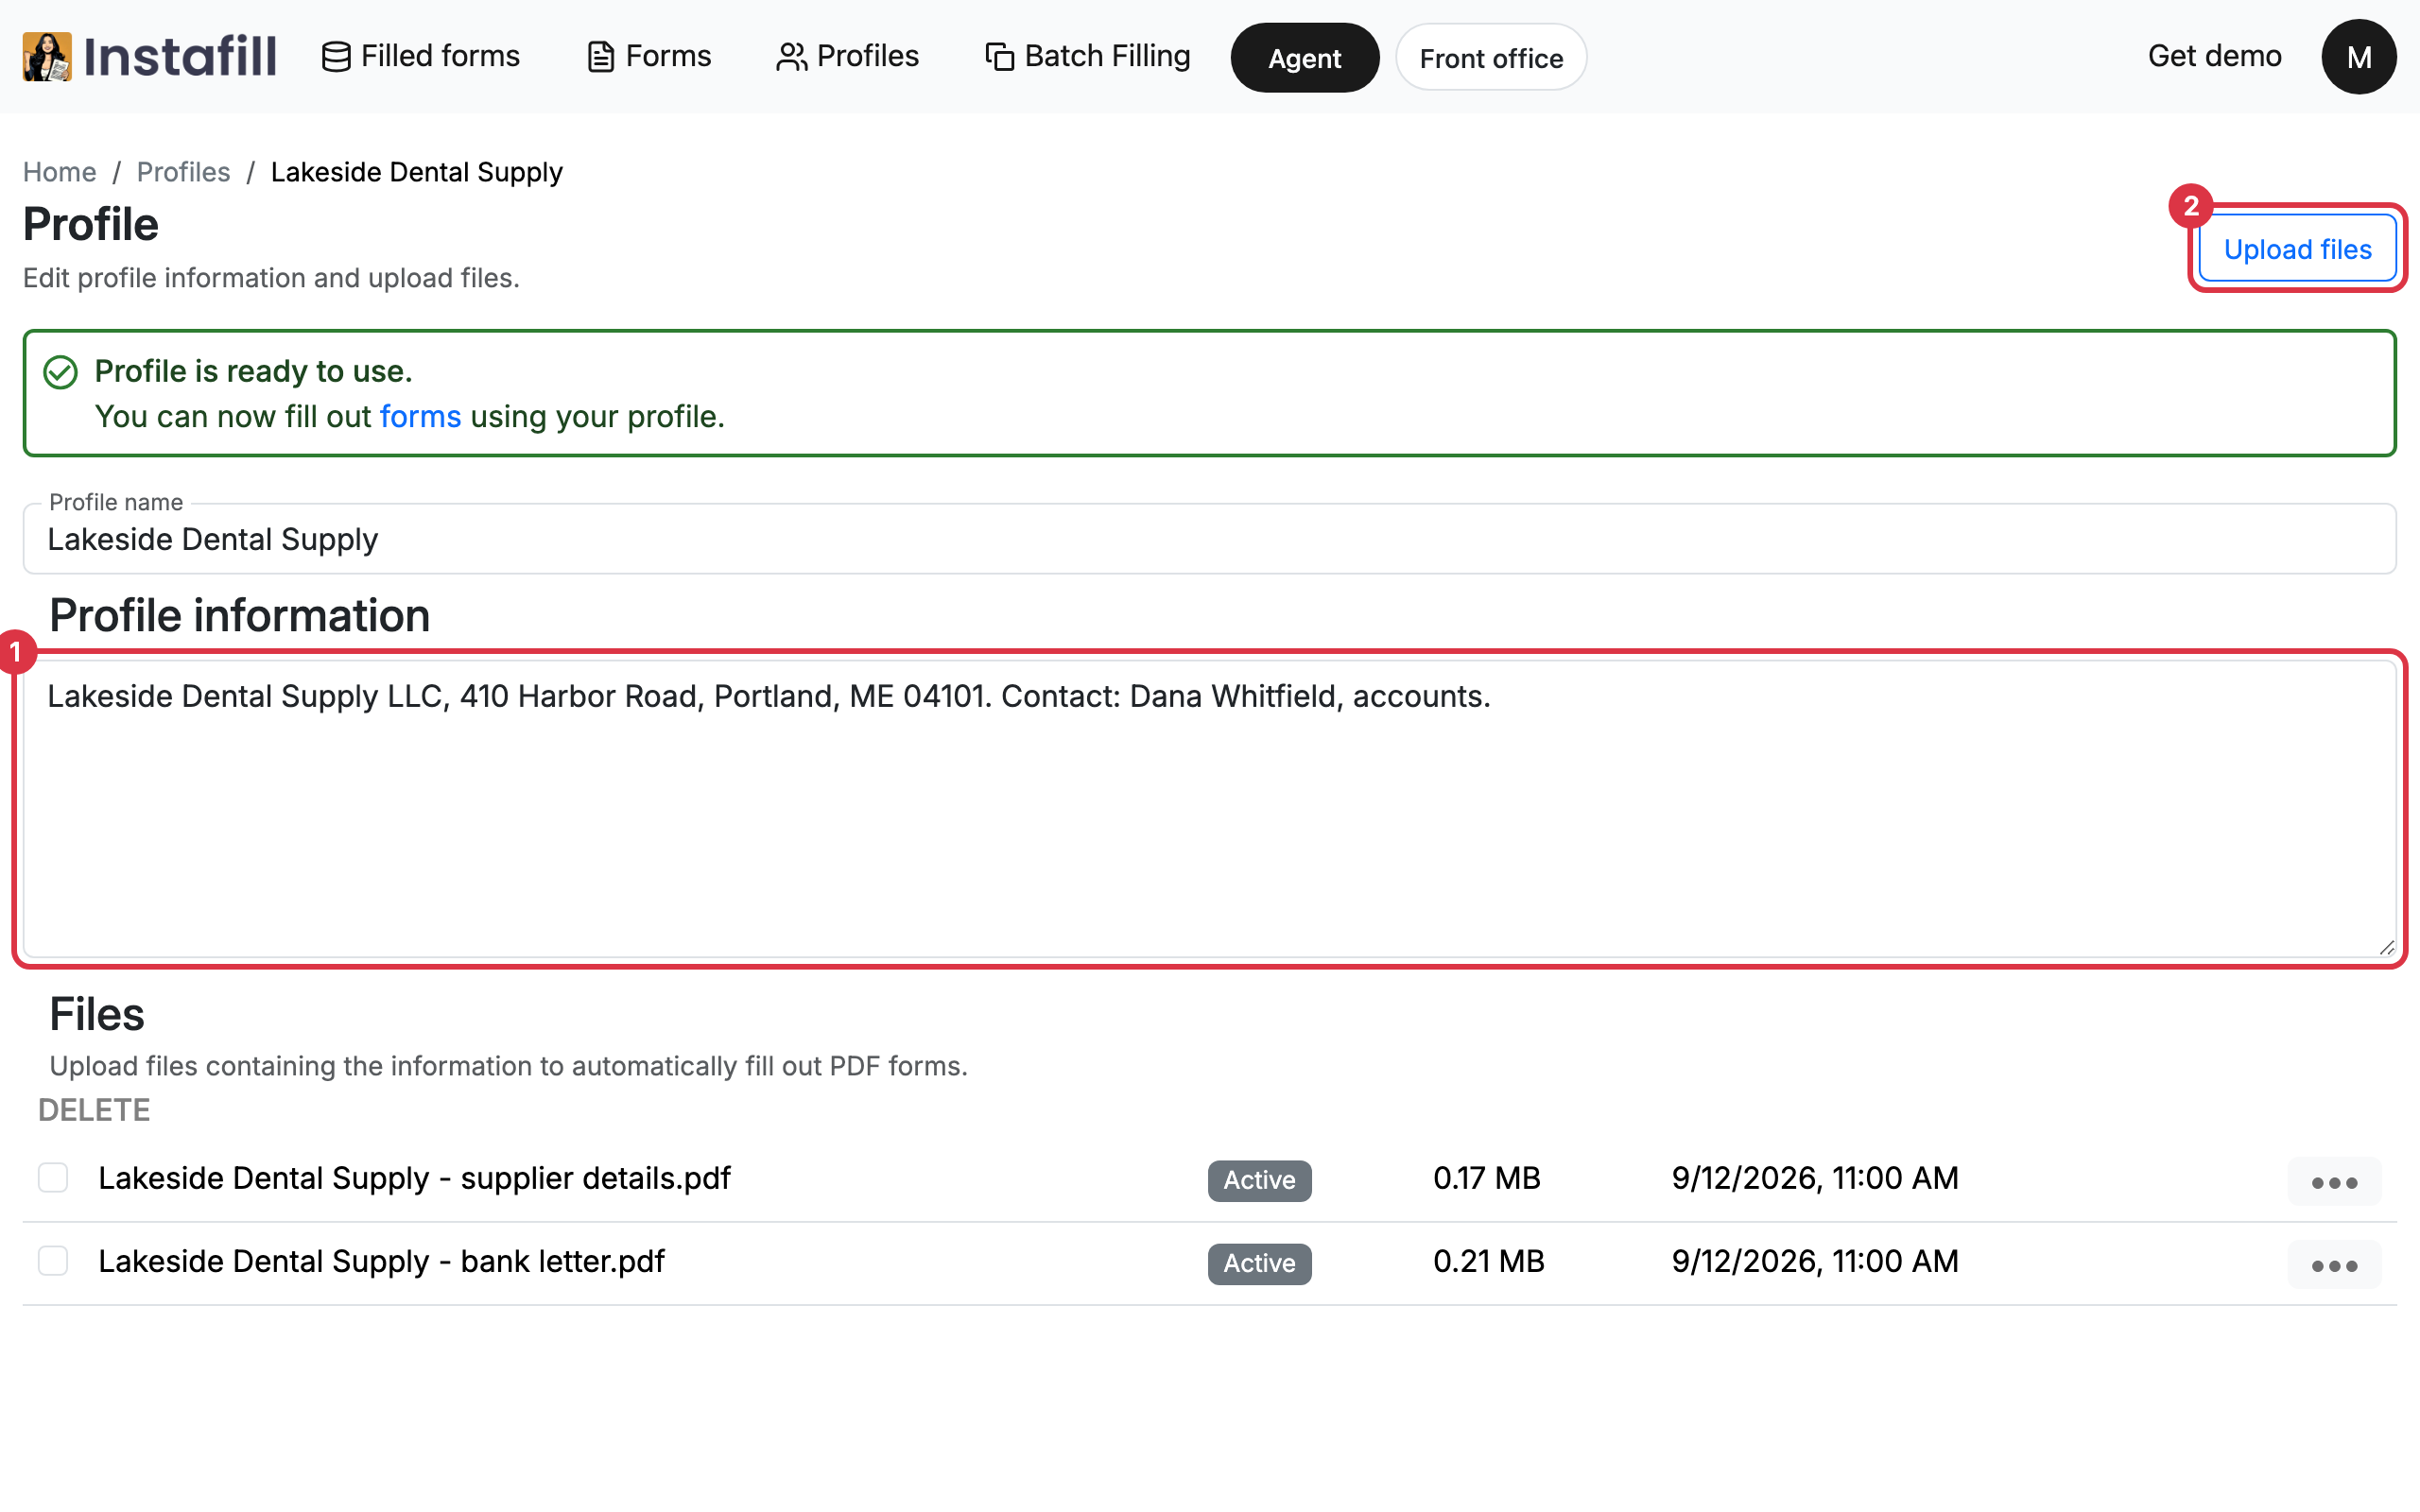Click the green checkmark status icon

point(60,372)
